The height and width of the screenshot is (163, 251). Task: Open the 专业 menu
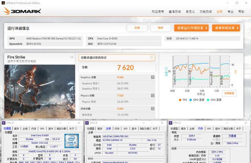231,11
